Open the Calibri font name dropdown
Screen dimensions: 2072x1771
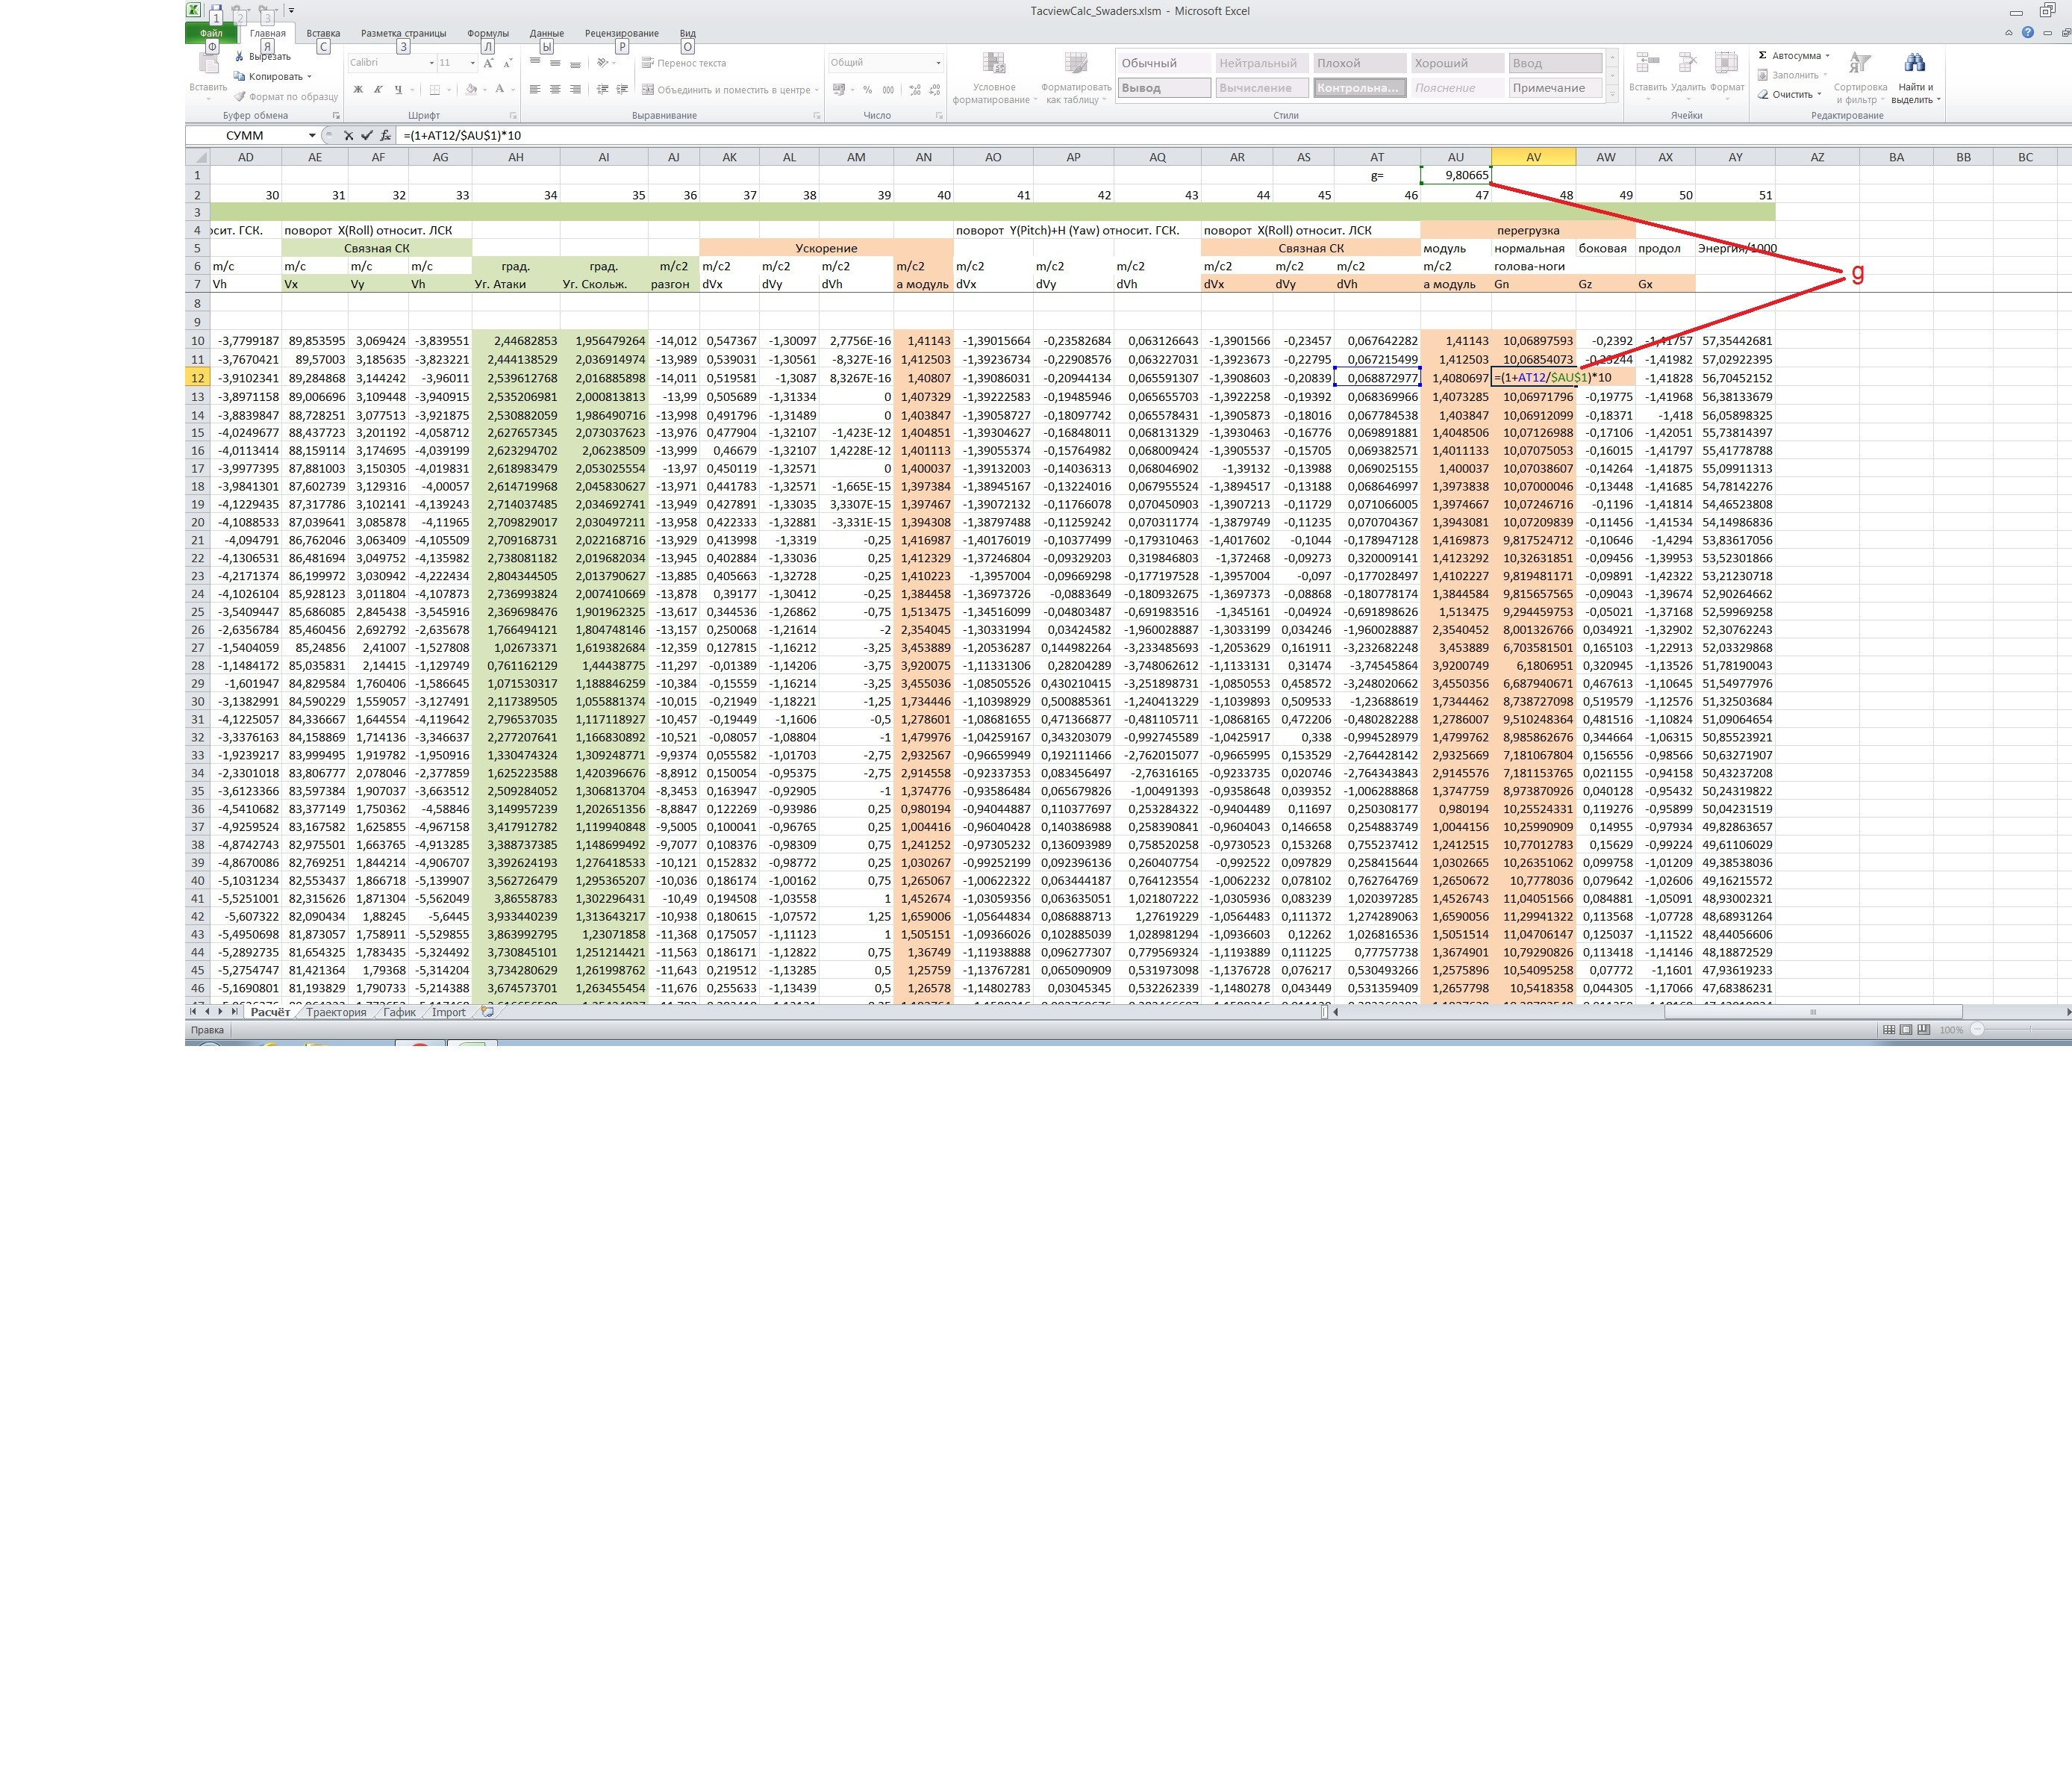431,63
